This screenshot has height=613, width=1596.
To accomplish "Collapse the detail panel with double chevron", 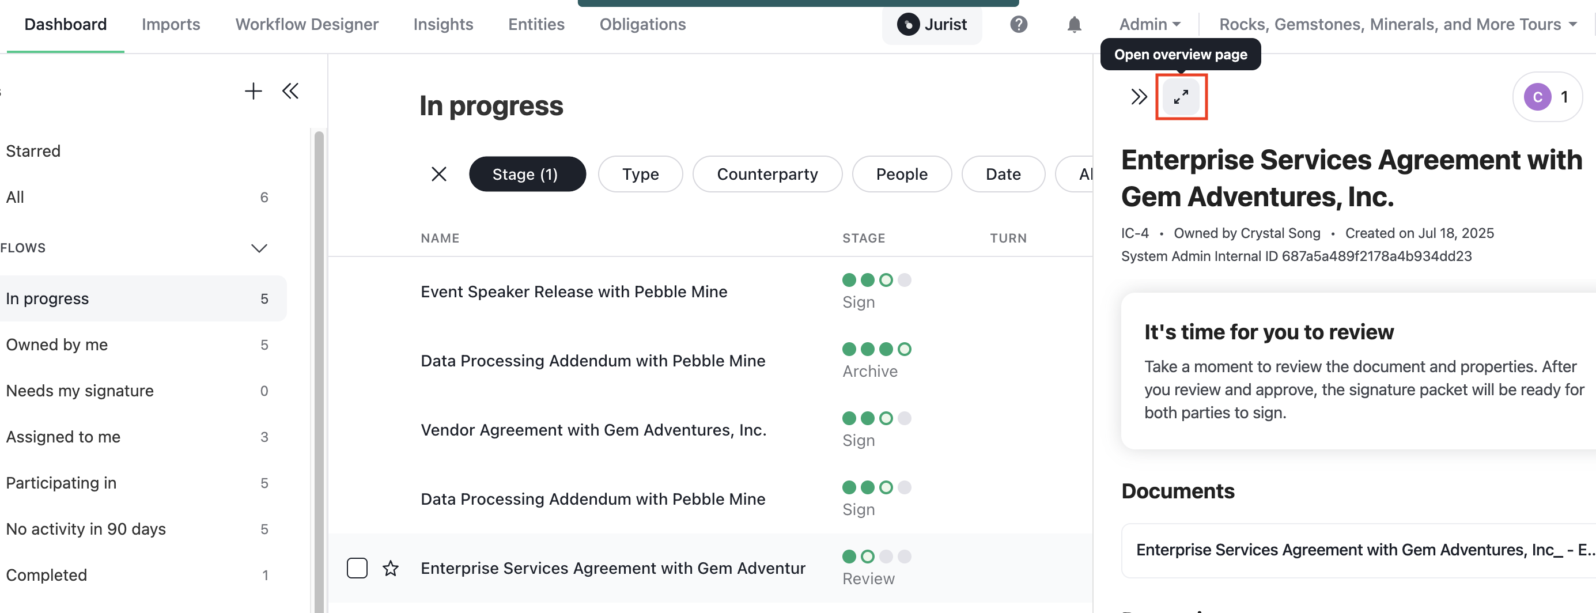I will click(x=1139, y=97).
